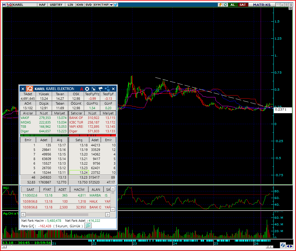
Task: Click the RSI indicator label
Action: pyautogui.click(x=6, y=188)
